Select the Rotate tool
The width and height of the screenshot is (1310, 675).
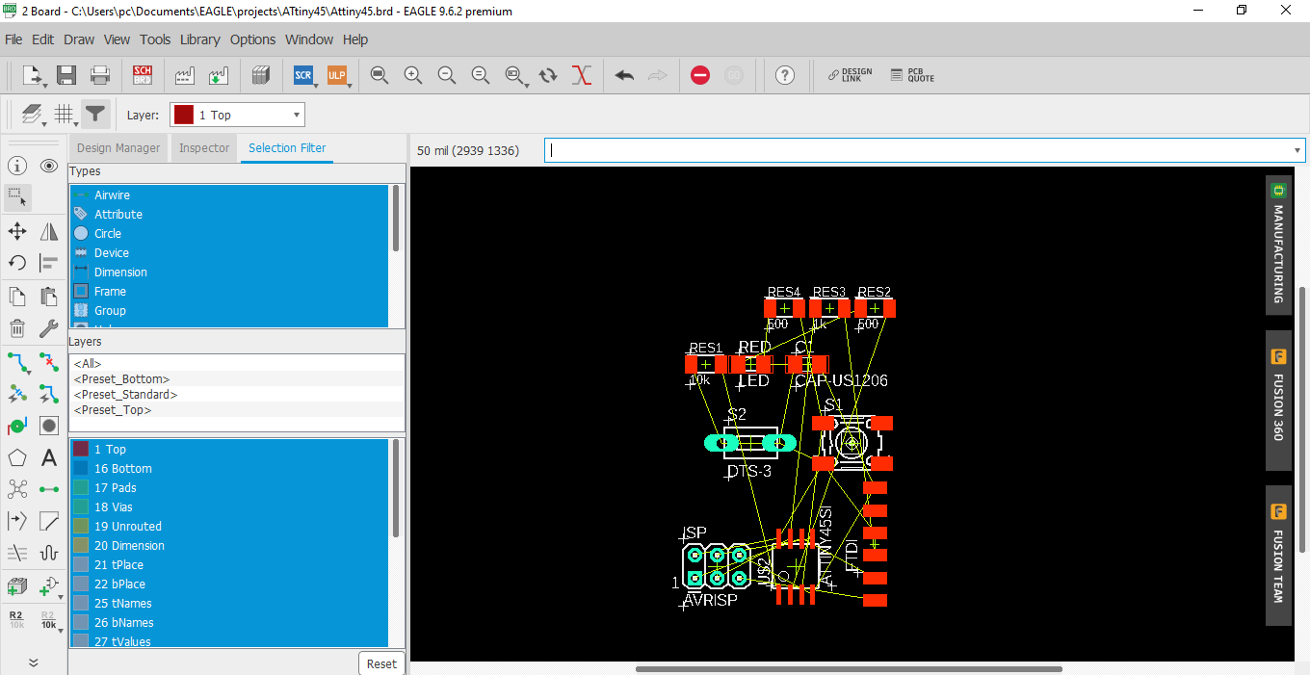pos(17,263)
